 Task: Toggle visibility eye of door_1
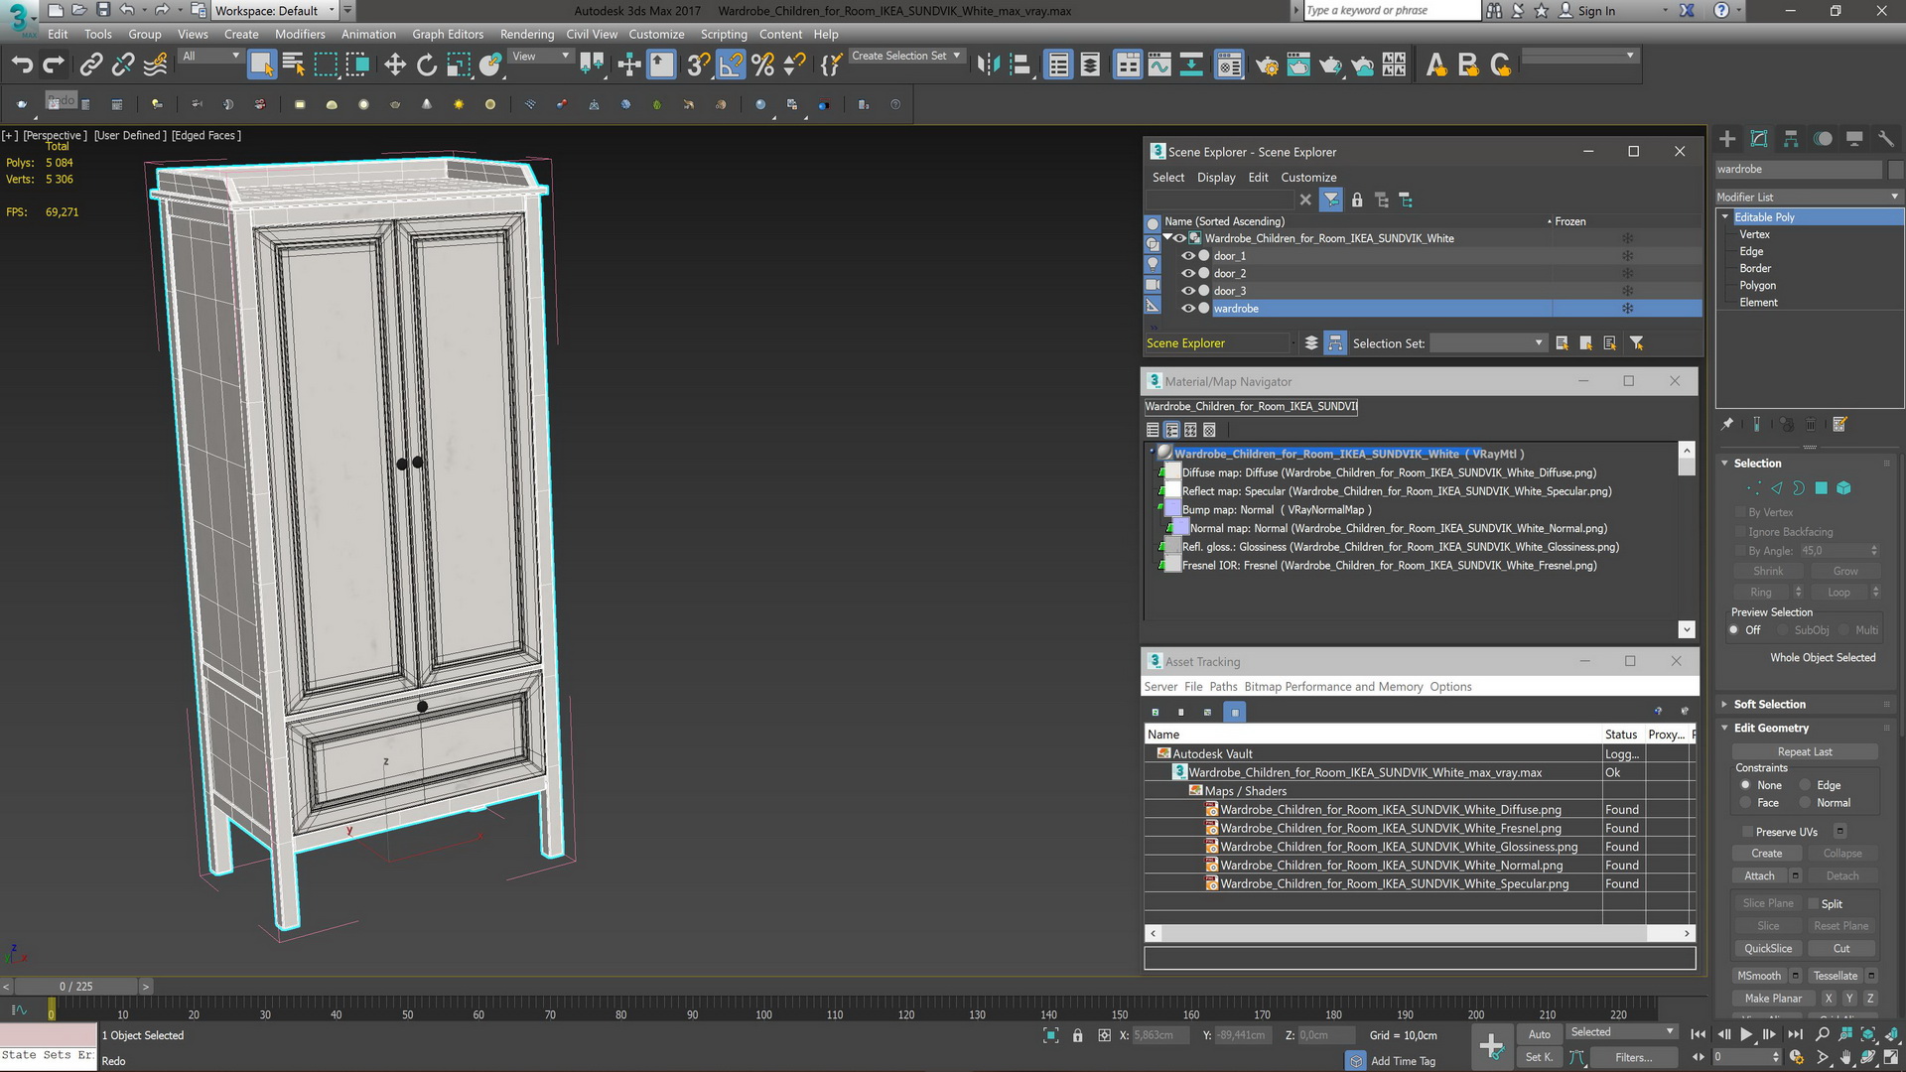pos(1187,256)
